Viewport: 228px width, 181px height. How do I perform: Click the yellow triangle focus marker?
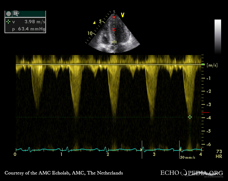(94, 23)
